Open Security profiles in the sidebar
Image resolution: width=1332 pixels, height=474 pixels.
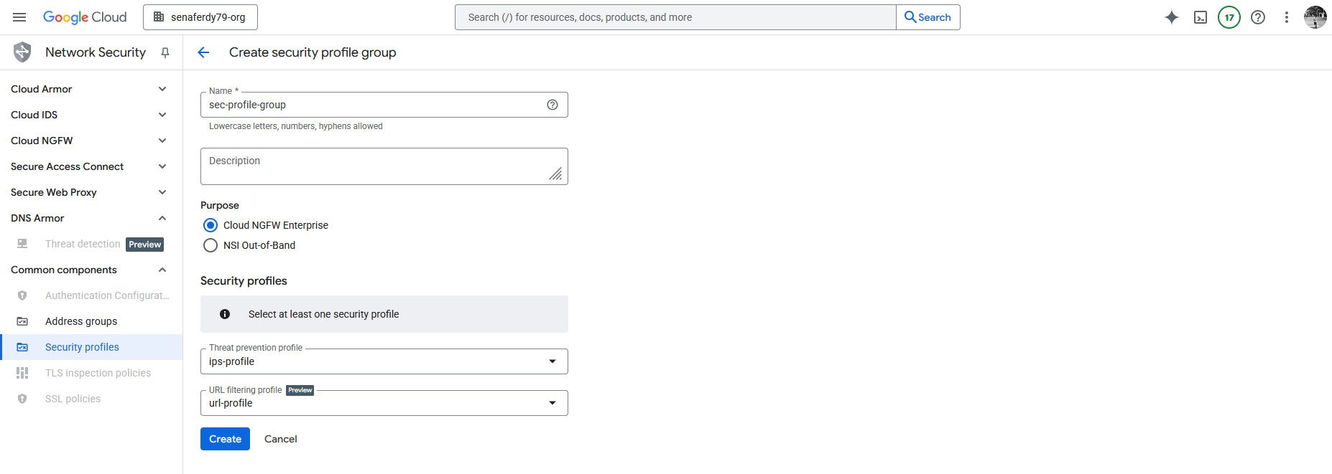(82, 347)
